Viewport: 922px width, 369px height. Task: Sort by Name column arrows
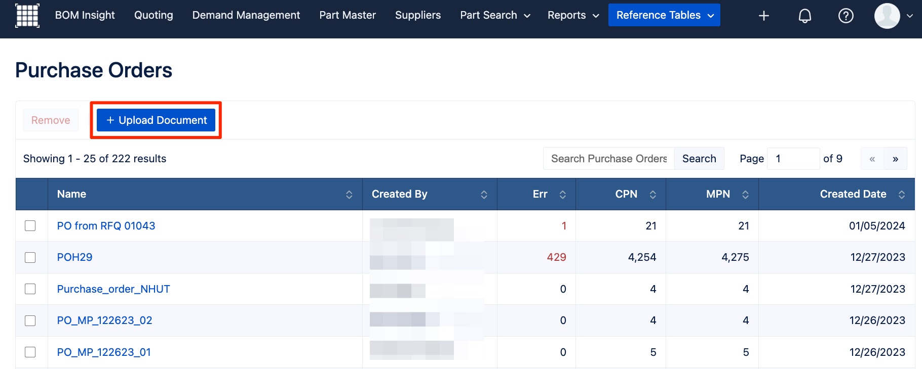tap(349, 195)
